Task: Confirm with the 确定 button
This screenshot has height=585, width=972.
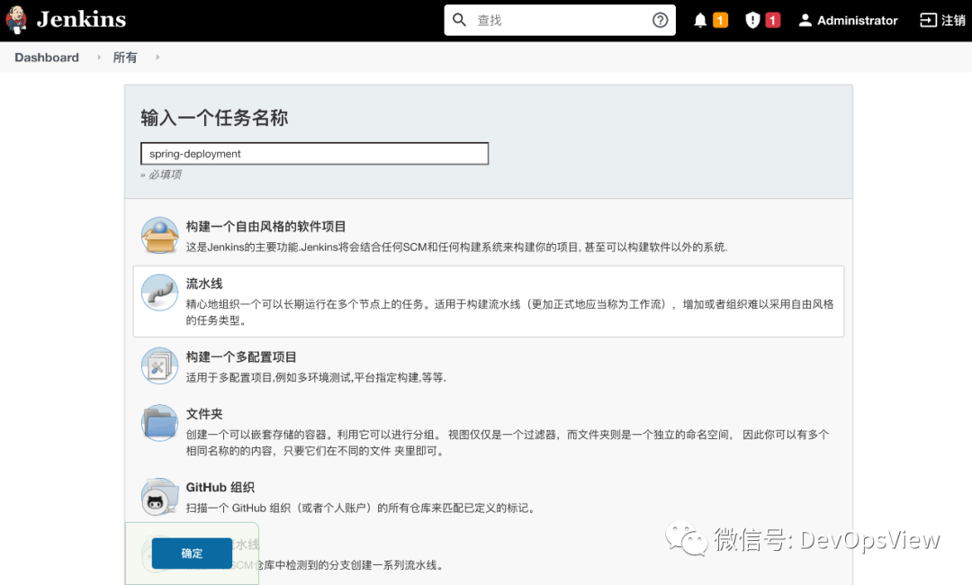Action: [x=193, y=553]
